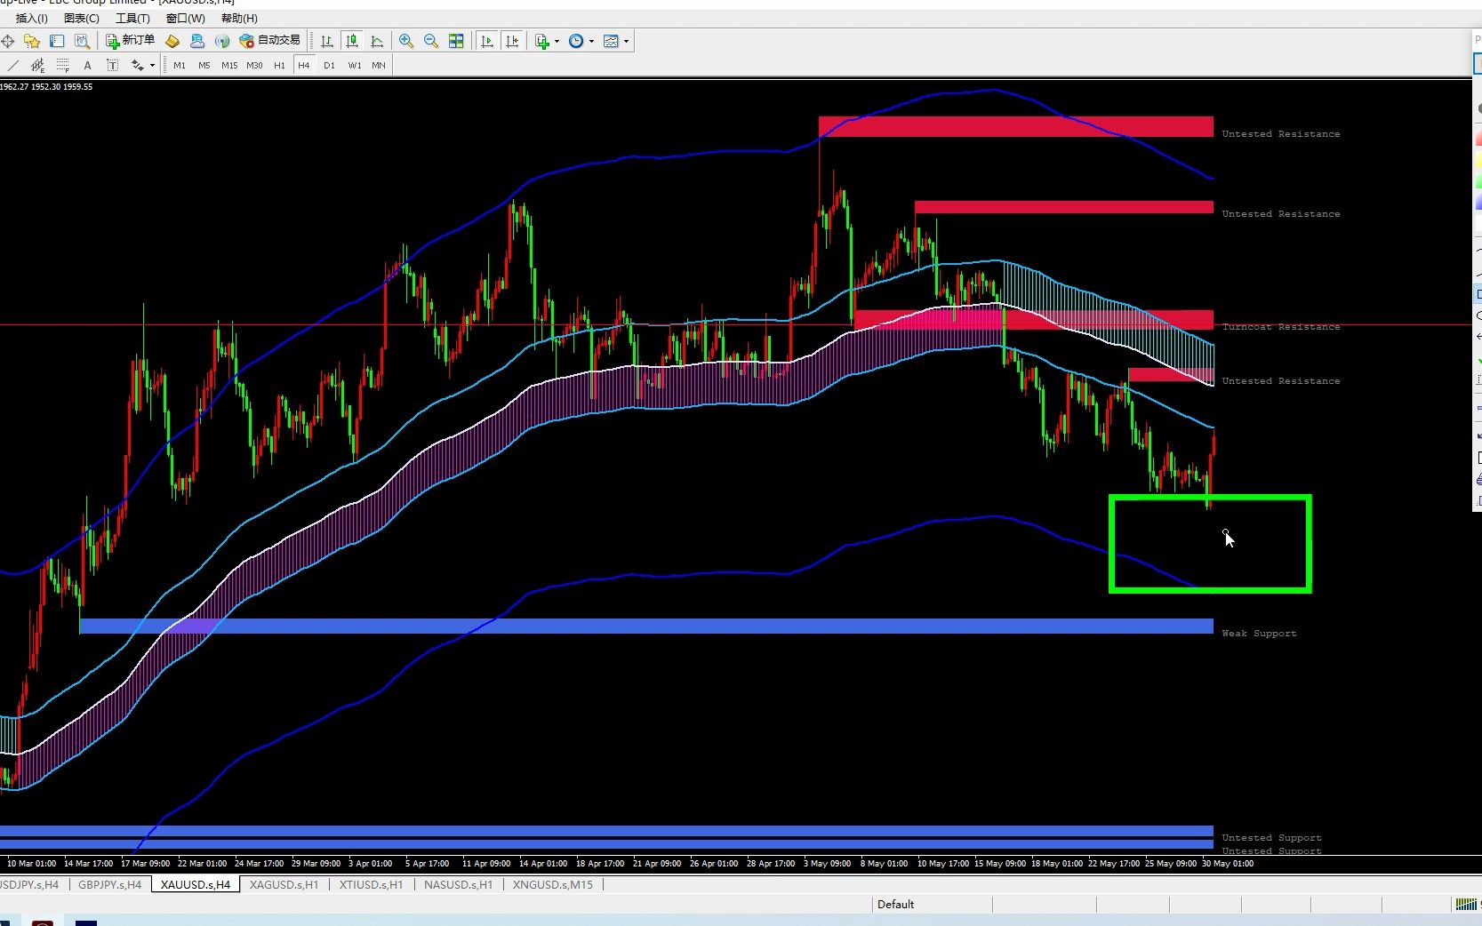1482x926 pixels.
Task: Switch chart to bar chart display
Action: [327, 41]
